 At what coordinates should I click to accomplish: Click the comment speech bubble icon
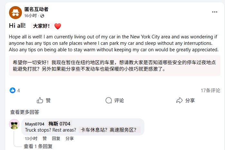109,101
